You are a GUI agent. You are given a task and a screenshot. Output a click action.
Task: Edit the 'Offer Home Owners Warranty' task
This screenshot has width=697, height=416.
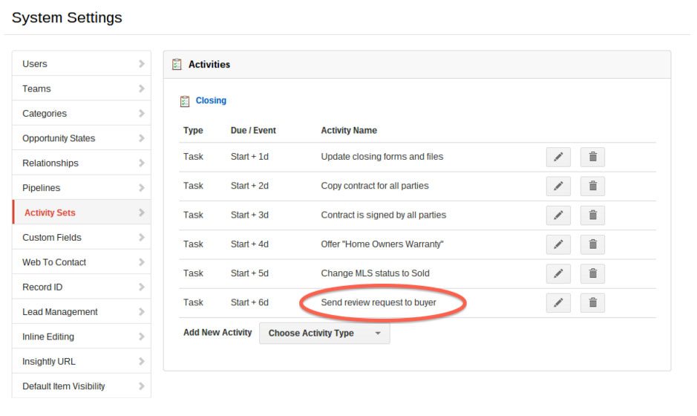click(x=558, y=244)
